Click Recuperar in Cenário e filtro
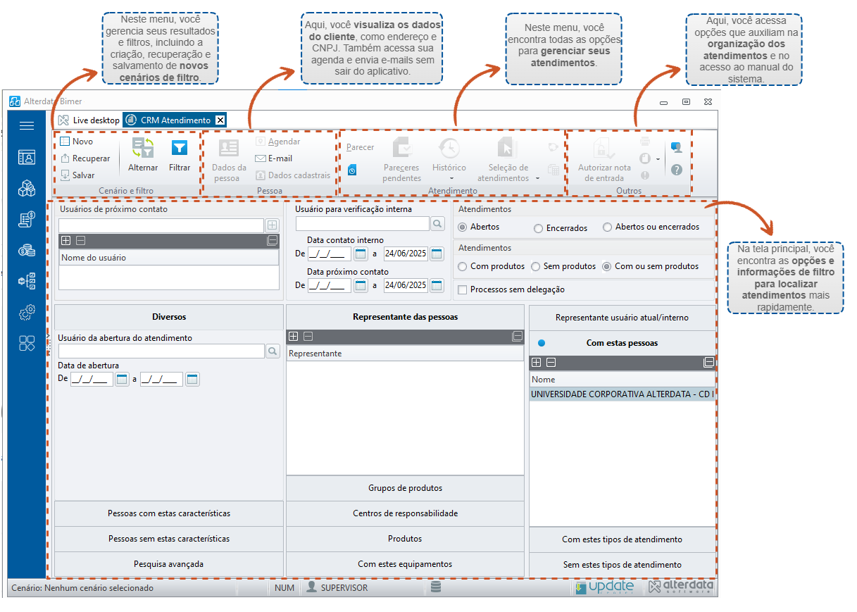The height and width of the screenshot is (612, 857). pos(85,158)
